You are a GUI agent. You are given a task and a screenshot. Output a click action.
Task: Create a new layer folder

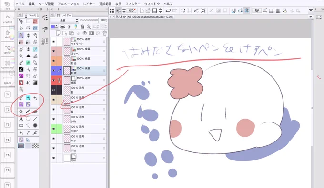tap(71, 33)
